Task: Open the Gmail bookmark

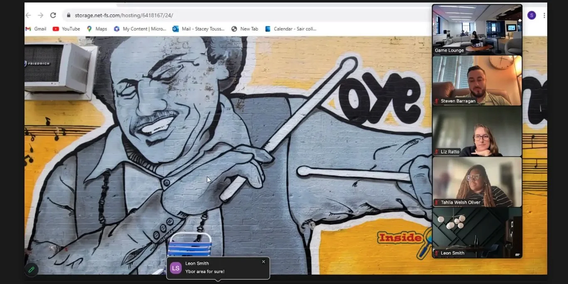Action: 36,29
